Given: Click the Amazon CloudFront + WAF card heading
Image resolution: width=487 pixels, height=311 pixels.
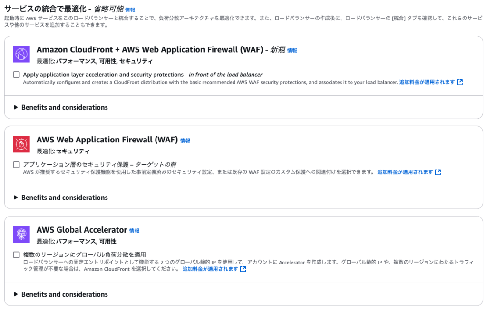Looking at the screenshot, I should (x=150, y=49).
